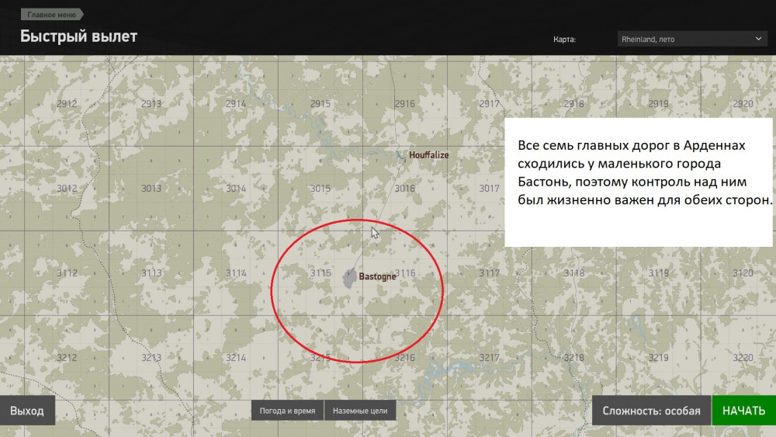Click the Выход button

coord(27,411)
